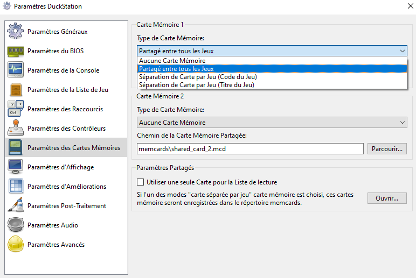Click the Améliorations settings grid icon
Screen dimensions: 416x278
(x=15, y=187)
